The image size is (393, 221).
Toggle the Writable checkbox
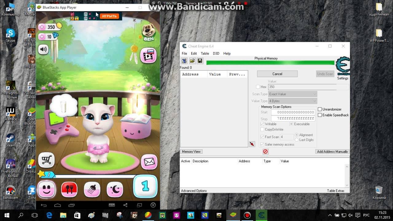click(262, 124)
